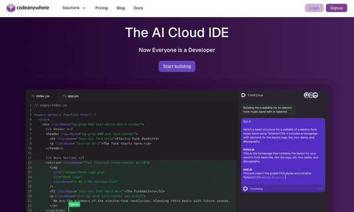Click the Start building button
Screen dimensions: 354x212
point(177,66)
